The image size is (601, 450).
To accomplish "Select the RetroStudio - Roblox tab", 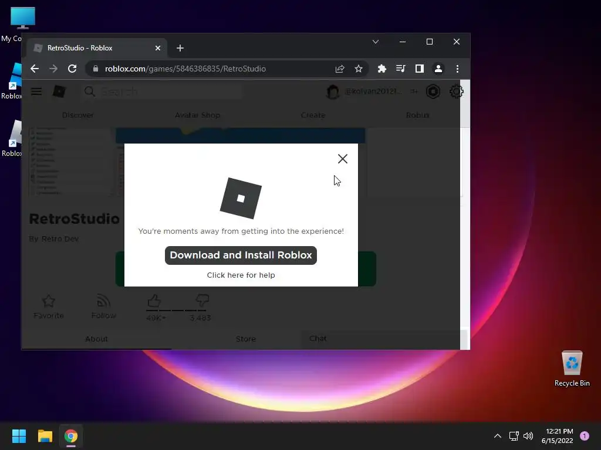I will coord(97,48).
